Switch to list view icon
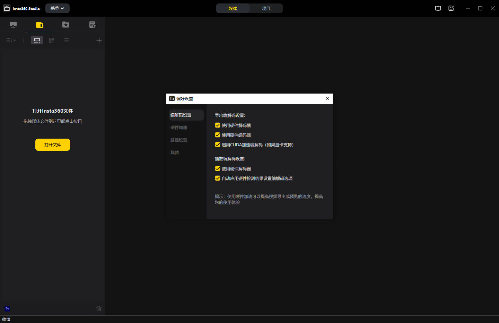This screenshot has width=499, height=323. [x=66, y=40]
